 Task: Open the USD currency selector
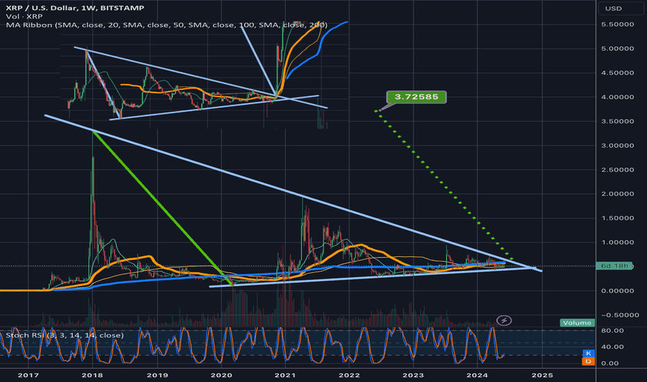tap(620, 8)
